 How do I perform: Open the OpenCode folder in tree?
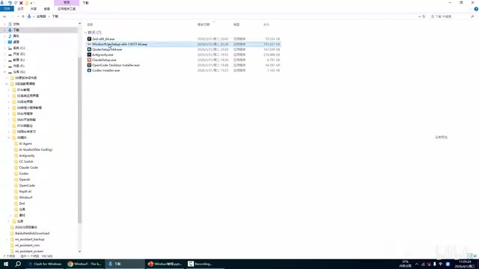[27, 185]
